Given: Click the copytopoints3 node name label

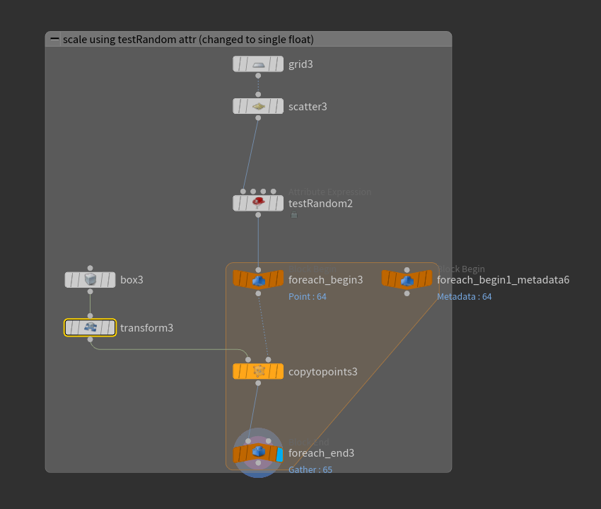Looking at the screenshot, I should [322, 371].
